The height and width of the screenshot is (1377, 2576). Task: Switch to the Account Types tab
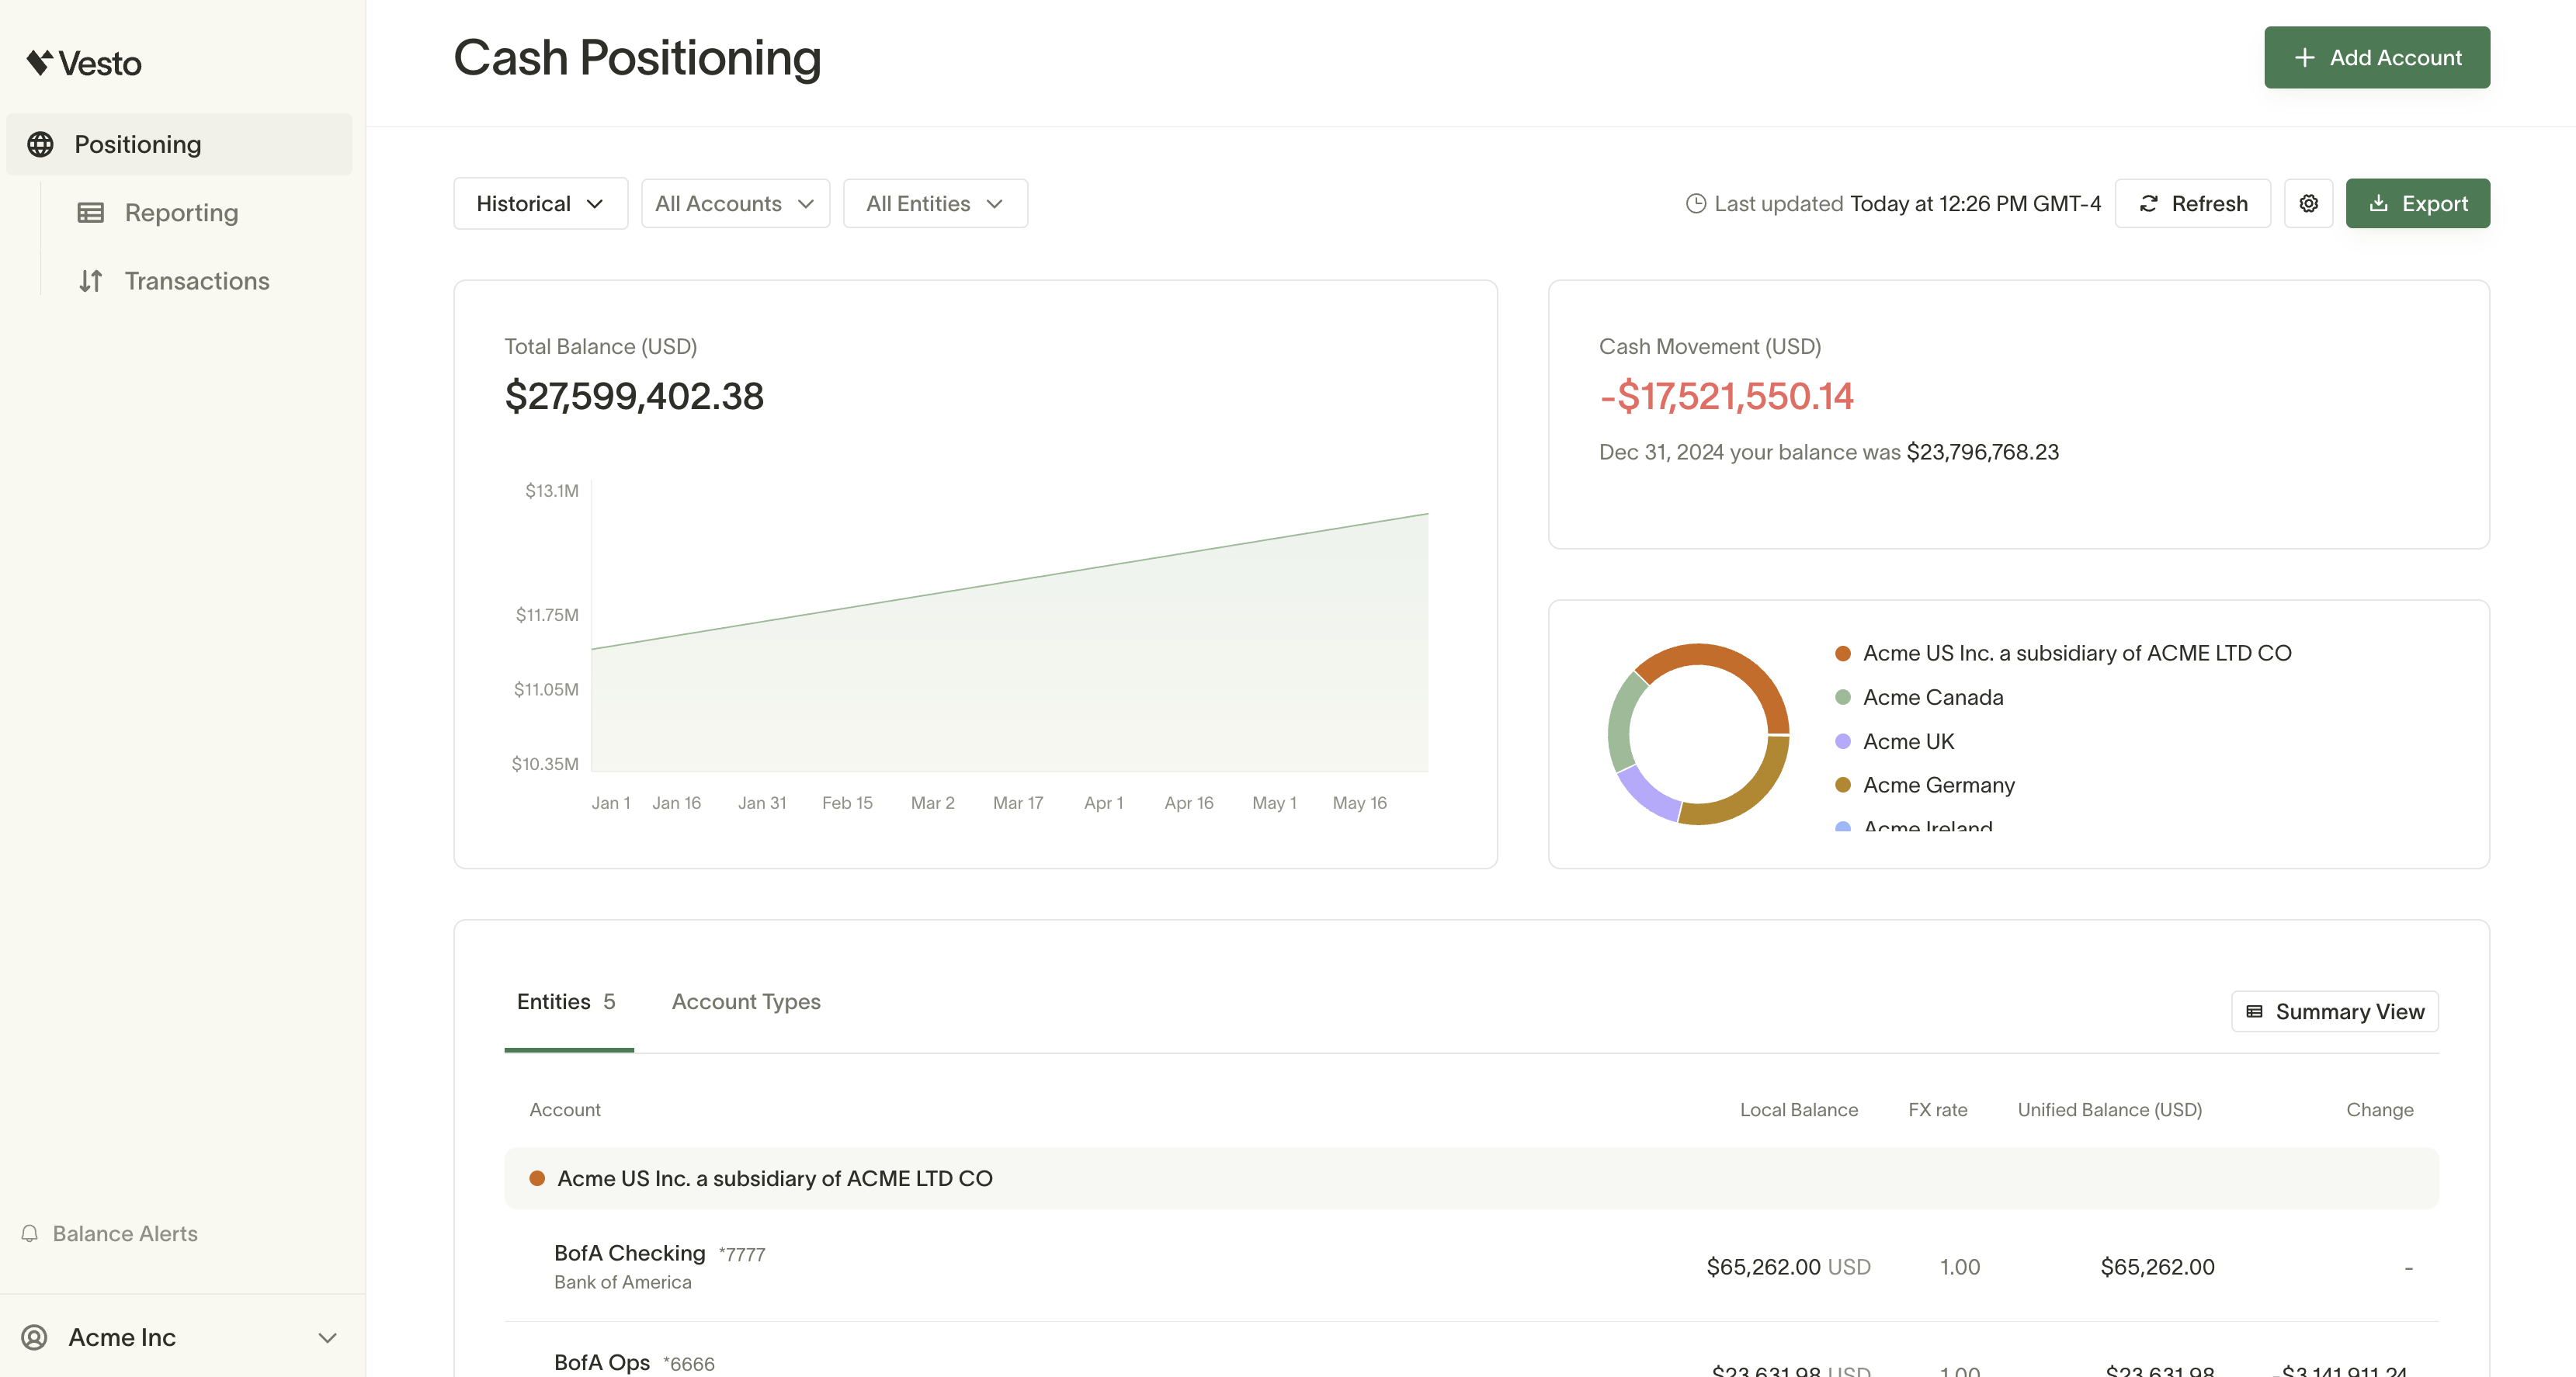point(746,1002)
